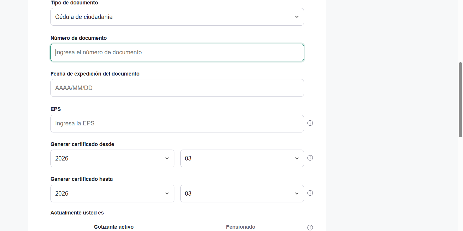Image resolution: width=463 pixels, height=231 pixels.
Task: Click the 'Fecha de expedición' date field
Action: click(x=177, y=88)
